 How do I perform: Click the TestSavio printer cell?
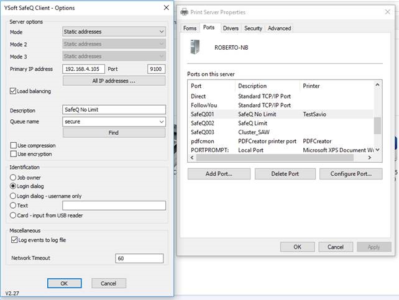pos(314,114)
